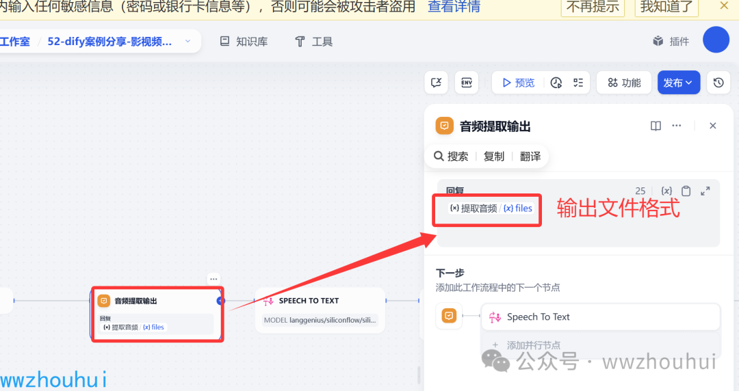Click the orange node icon under 下一步
Image resolution: width=739 pixels, height=391 pixels.
(449, 316)
